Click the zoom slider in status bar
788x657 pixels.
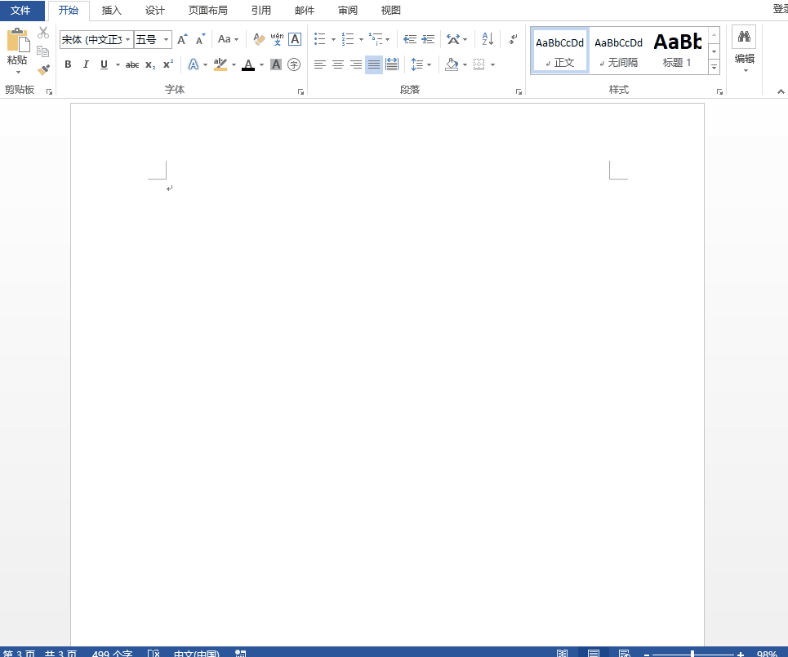point(692,655)
